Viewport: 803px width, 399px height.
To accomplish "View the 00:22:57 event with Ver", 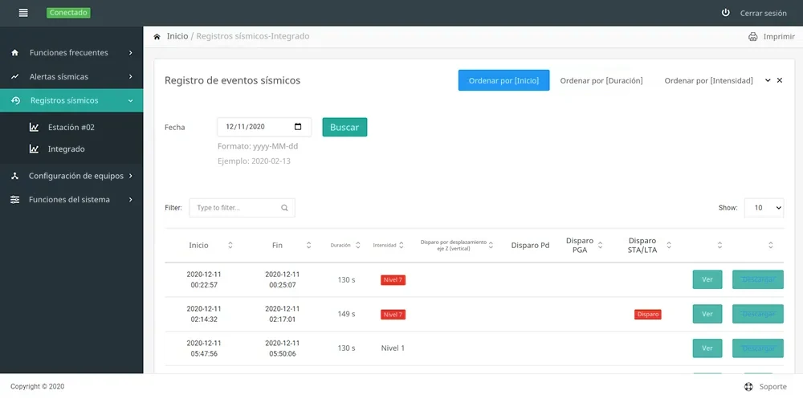I will click(707, 279).
